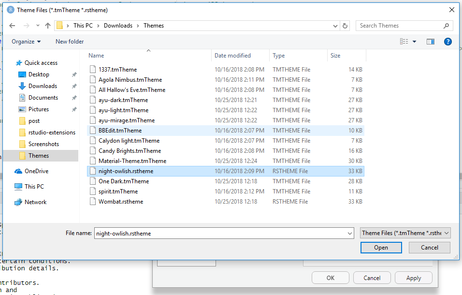Go up one folder level
This screenshot has width=462, height=295.
pos(48,26)
